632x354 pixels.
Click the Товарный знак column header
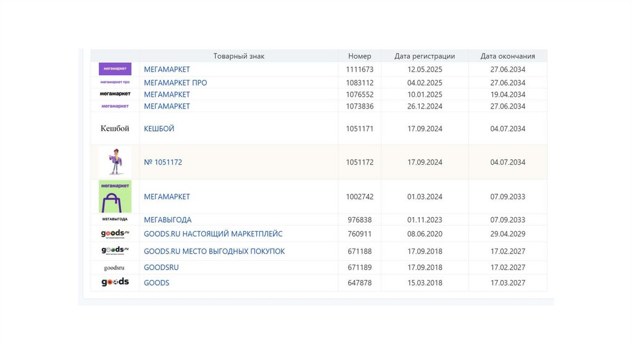click(x=239, y=56)
